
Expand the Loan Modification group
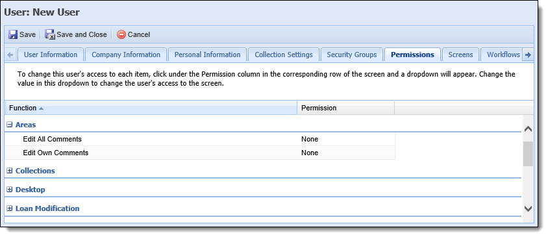(10, 208)
